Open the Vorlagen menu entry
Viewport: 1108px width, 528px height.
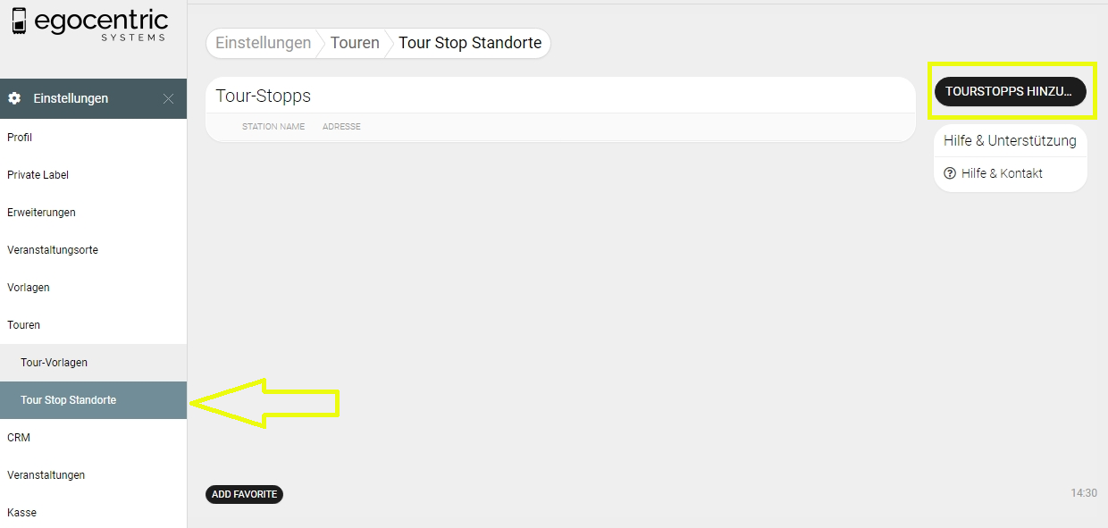(x=29, y=288)
